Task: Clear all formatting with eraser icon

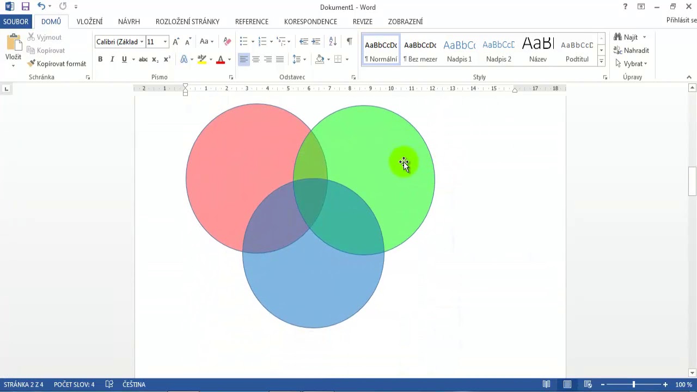Action: 228,41
